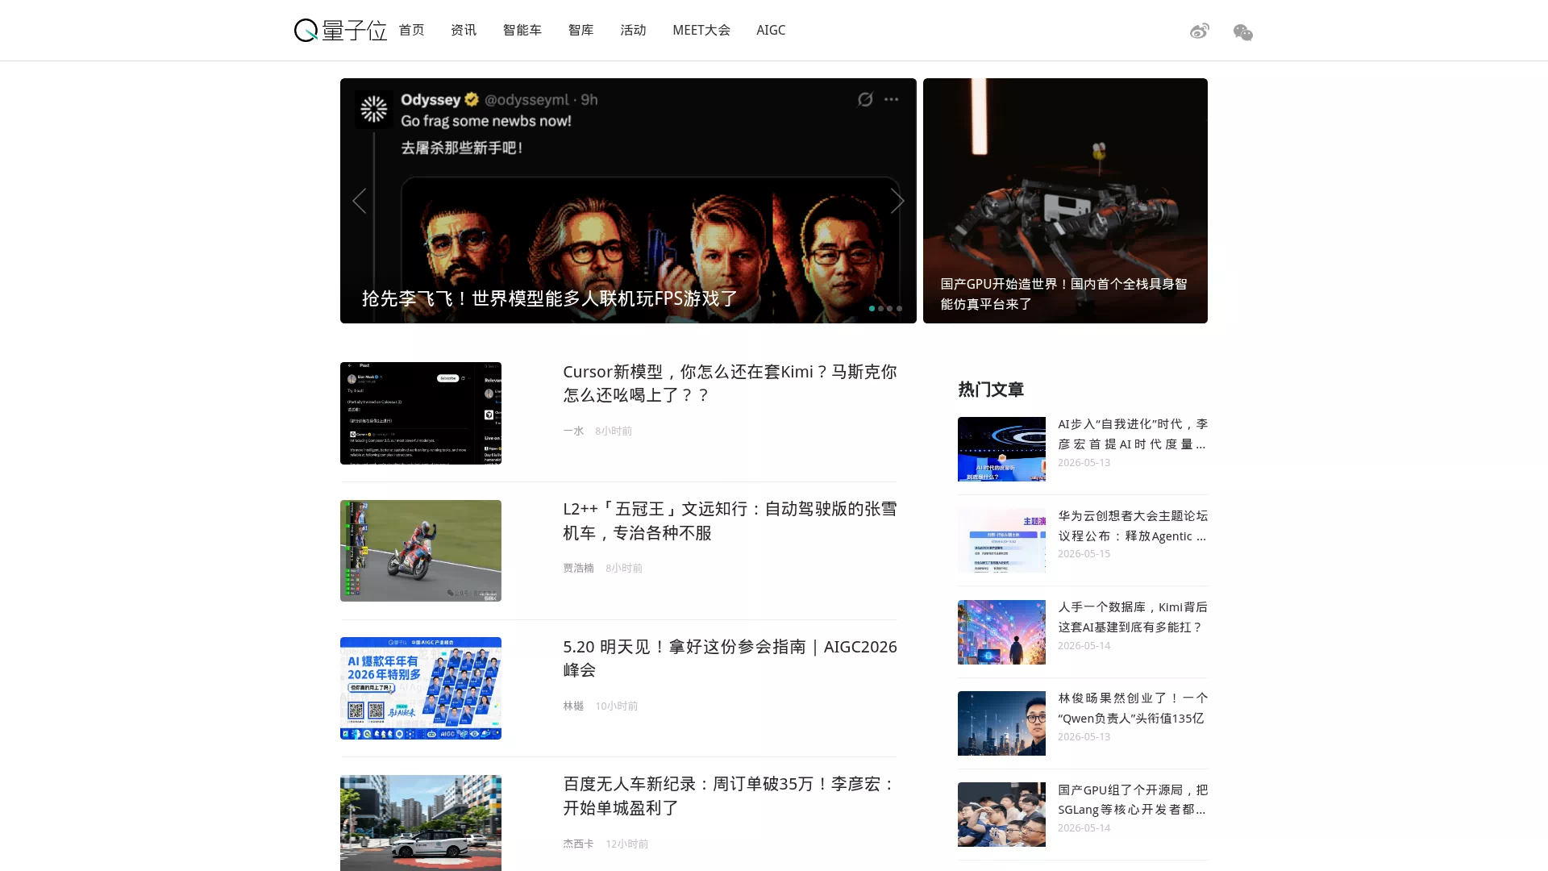1548x871 pixels.
Task: Open the AIGC nav item
Action: 771,30
